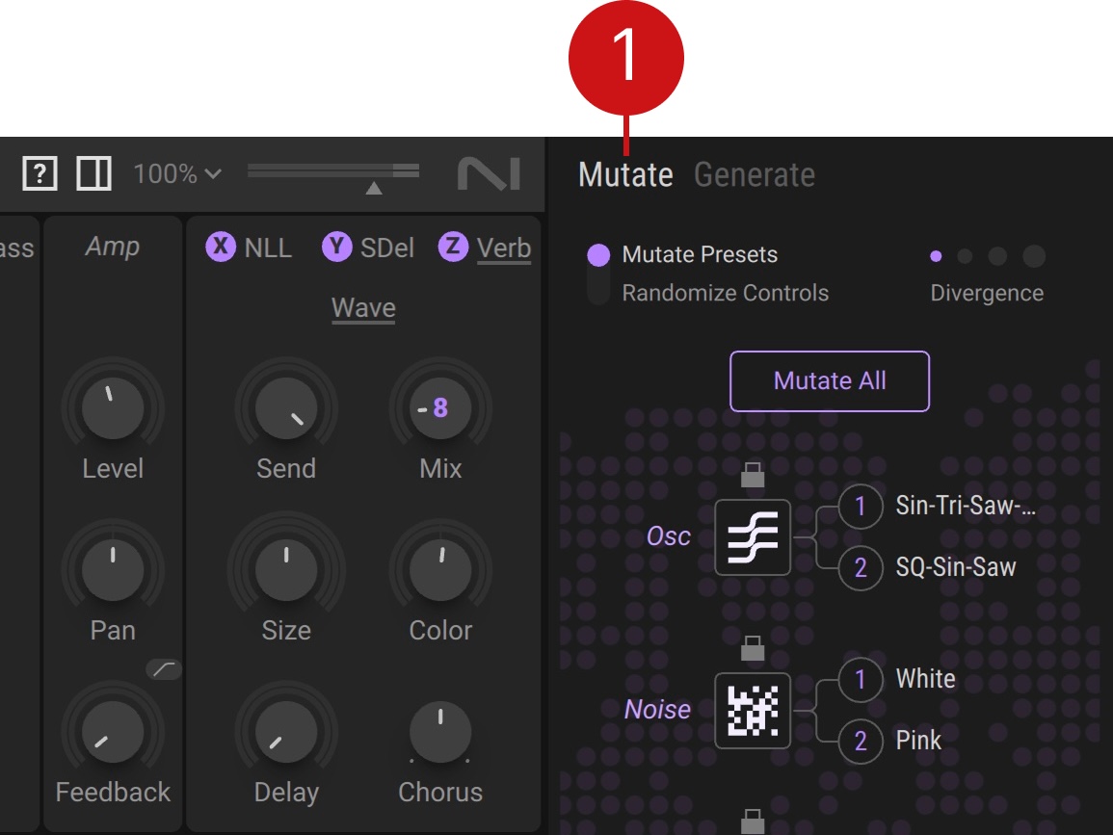Click the reverb Send knob

tap(286, 408)
